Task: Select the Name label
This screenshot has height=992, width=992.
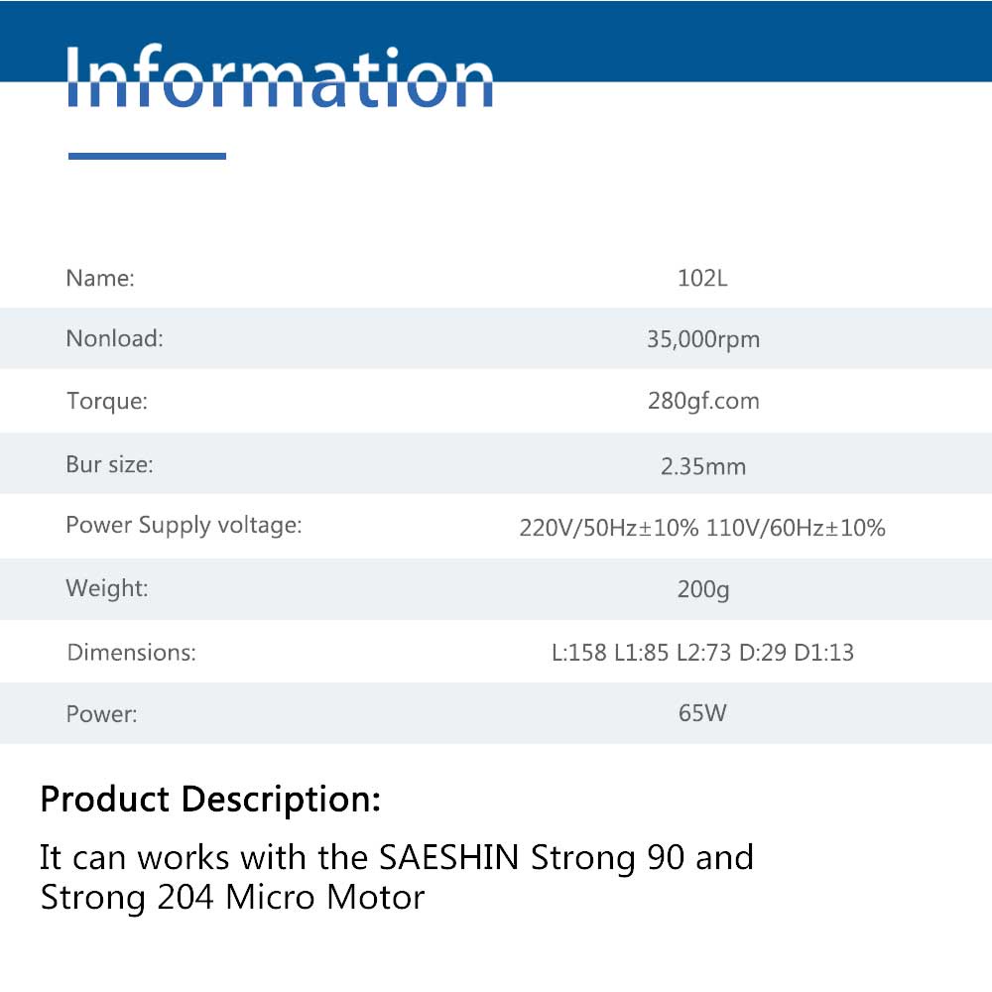Action: click(100, 279)
